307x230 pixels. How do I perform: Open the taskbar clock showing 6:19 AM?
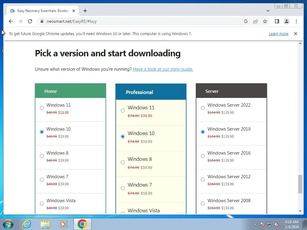(291, 224)
